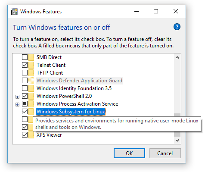Viewport: 205px width, 172px height.
Task: Click the OK button
Action: tap(129, 153)
